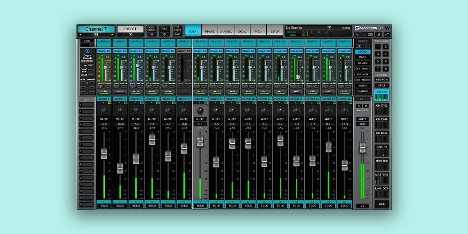Select ROUTE mode
Screen dimensions: 468x234
(x=363, y=86)
